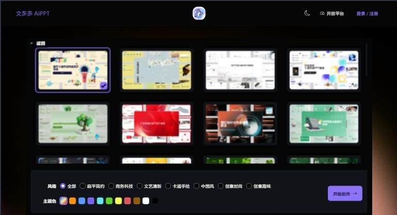Select the dark orange circle template

240,124
